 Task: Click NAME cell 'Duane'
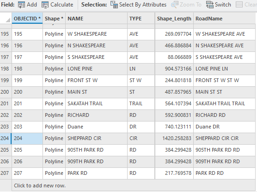point(96,127)
